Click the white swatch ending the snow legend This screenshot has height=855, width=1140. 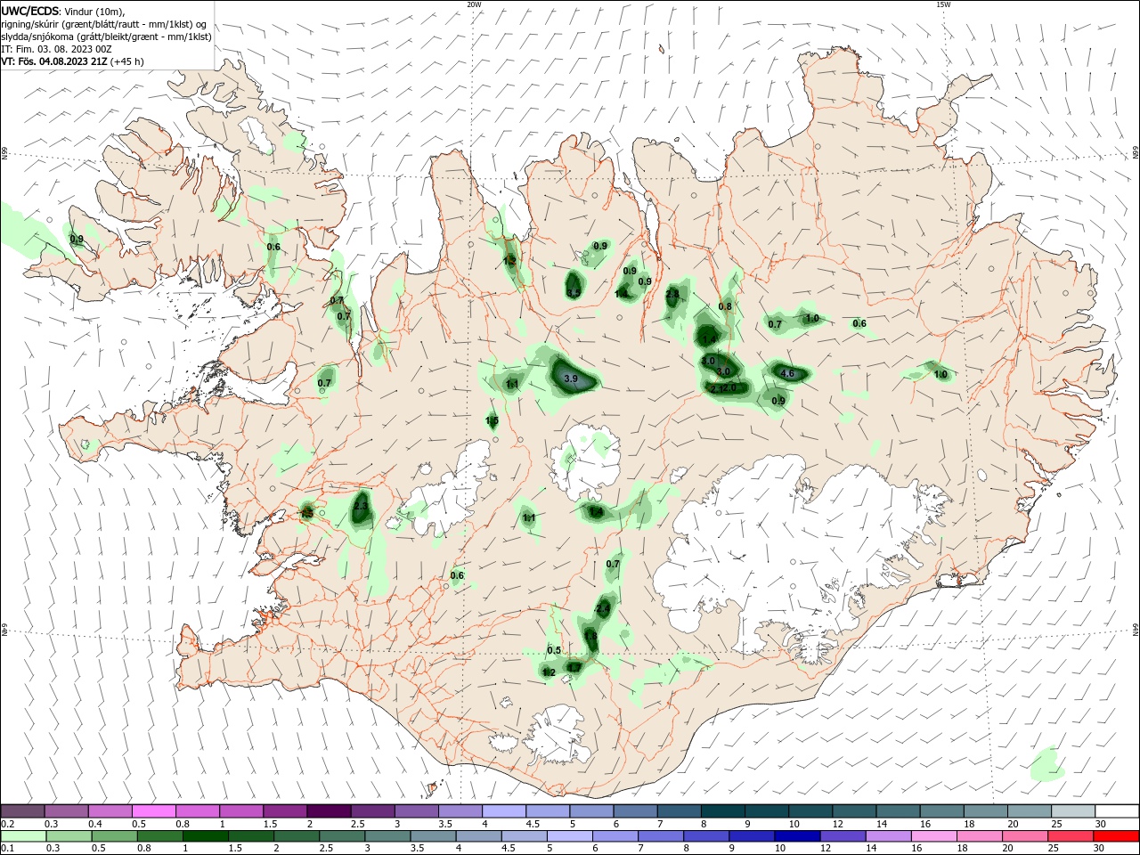[1117, 811]
